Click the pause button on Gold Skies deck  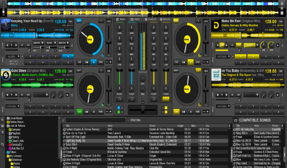pyautogui.click(x=87, y=112)
